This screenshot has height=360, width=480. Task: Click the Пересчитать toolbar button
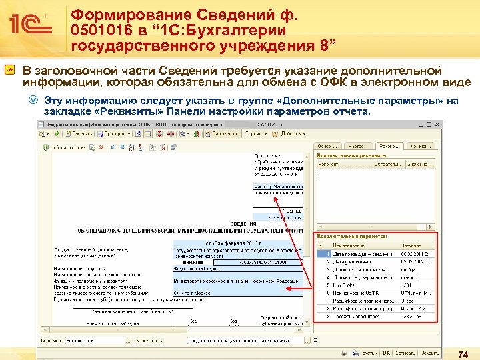[x=223, y=134]
